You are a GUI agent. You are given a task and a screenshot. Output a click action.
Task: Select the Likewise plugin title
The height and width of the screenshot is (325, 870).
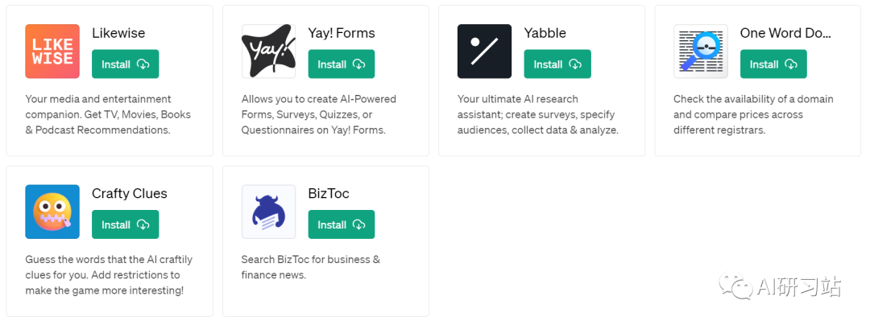(x=118, y=33)
